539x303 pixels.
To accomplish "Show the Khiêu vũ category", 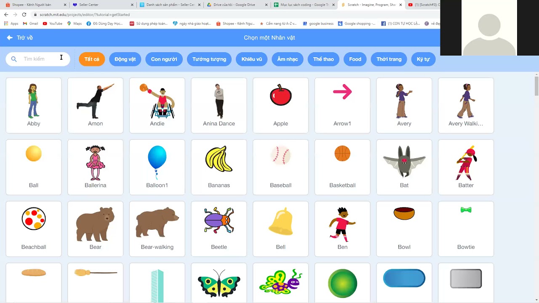I will click(x=252, y=59).
